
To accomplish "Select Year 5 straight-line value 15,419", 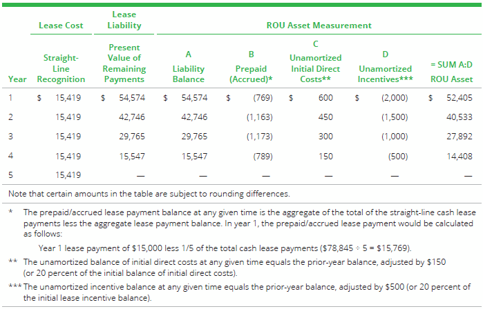I will point(68,175).
